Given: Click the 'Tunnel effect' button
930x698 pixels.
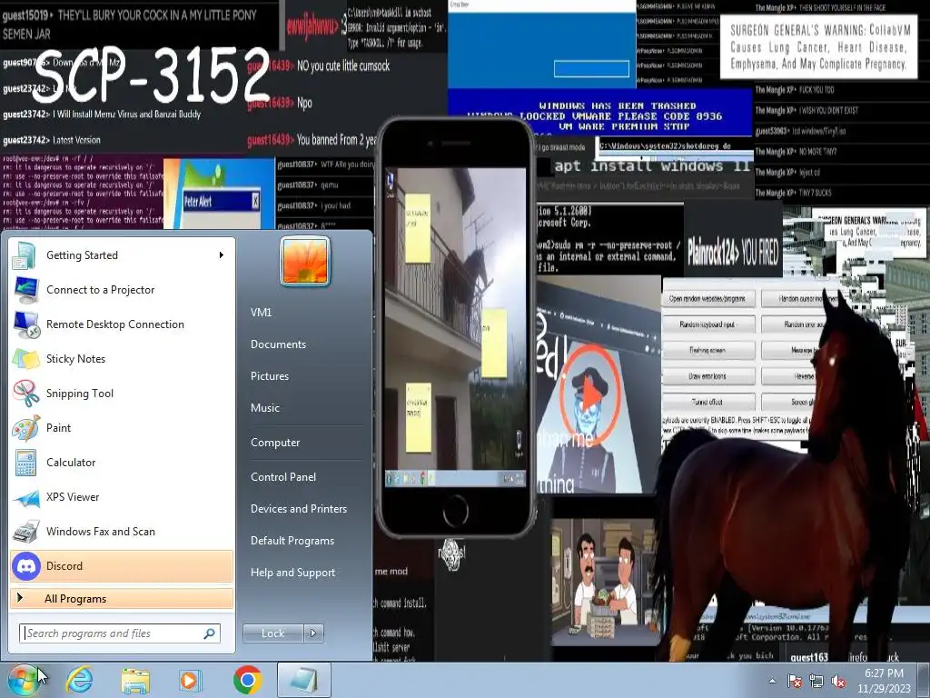Looking at the screenshot, I should pos(707,402).
